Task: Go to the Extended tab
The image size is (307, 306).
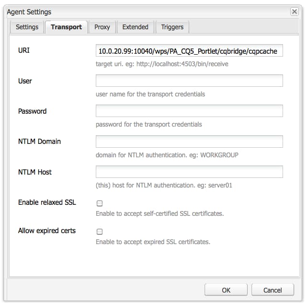Action: (135, 27)
